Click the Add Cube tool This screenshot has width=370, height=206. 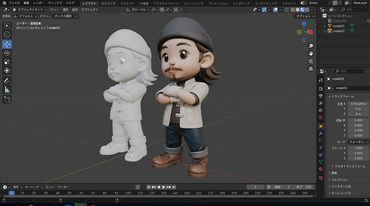pos(7,99)
